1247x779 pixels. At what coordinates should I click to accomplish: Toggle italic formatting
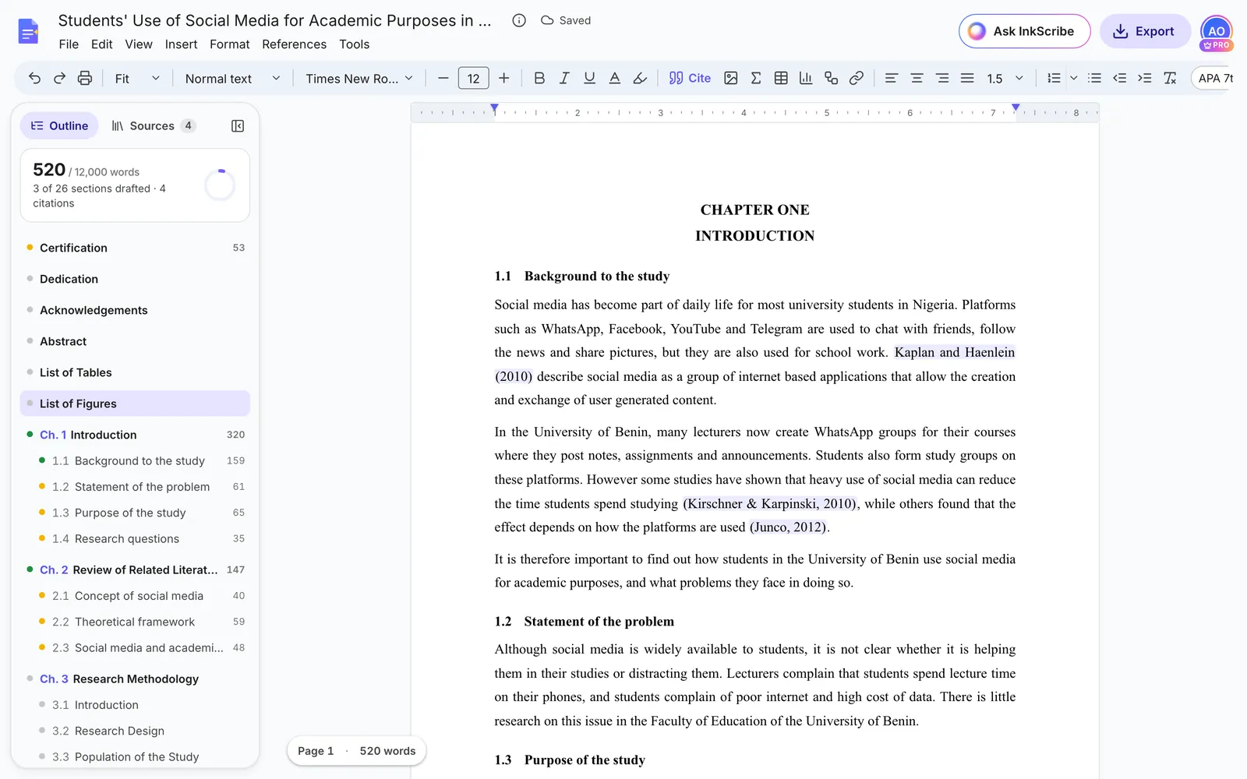click(x=564, y=78)
